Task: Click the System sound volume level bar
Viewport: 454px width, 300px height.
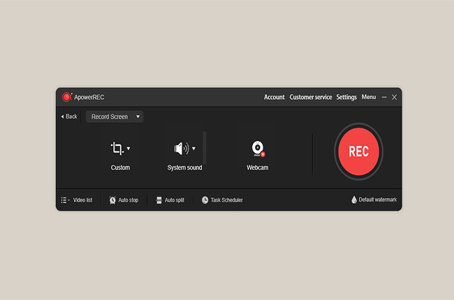Action: pos(205,147)
